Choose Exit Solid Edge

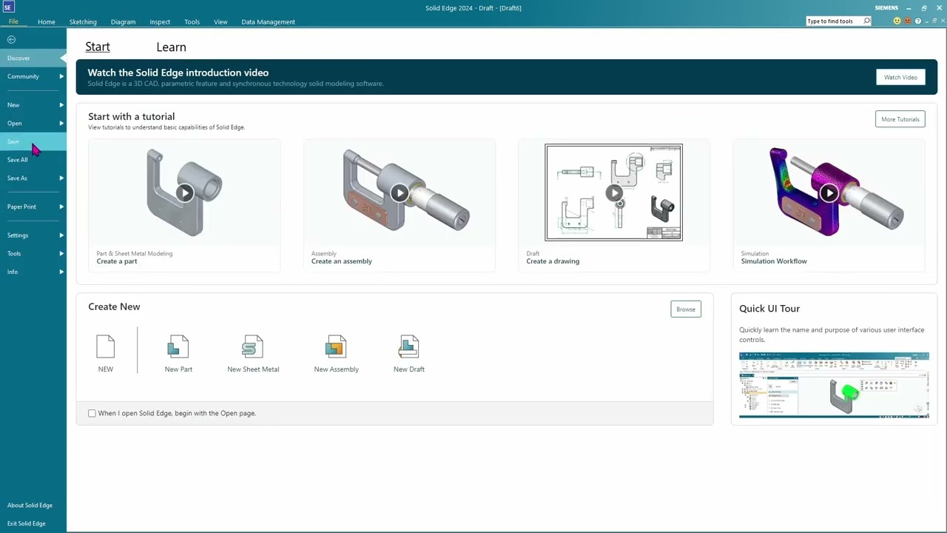click(27, 524)
